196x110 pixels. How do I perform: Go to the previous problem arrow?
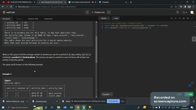(87, 12)
